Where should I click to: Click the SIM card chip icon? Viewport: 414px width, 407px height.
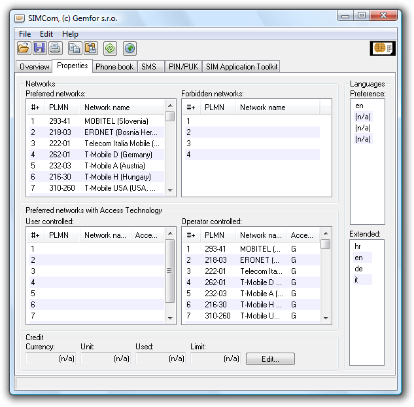[382, 48]
